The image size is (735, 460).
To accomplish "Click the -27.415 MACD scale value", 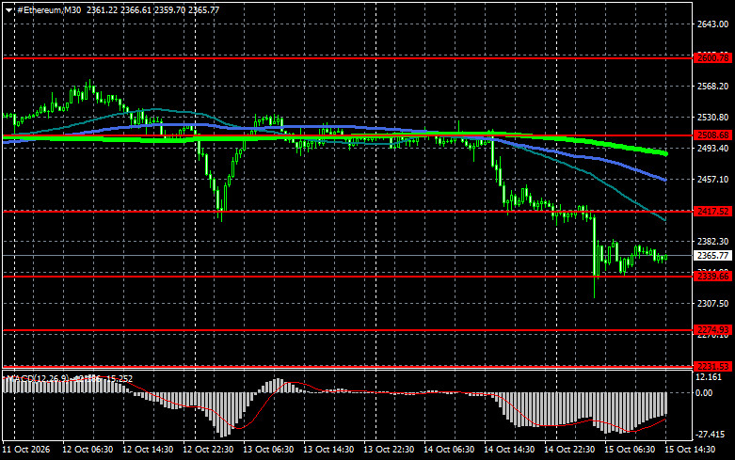I will click(709, 435).
